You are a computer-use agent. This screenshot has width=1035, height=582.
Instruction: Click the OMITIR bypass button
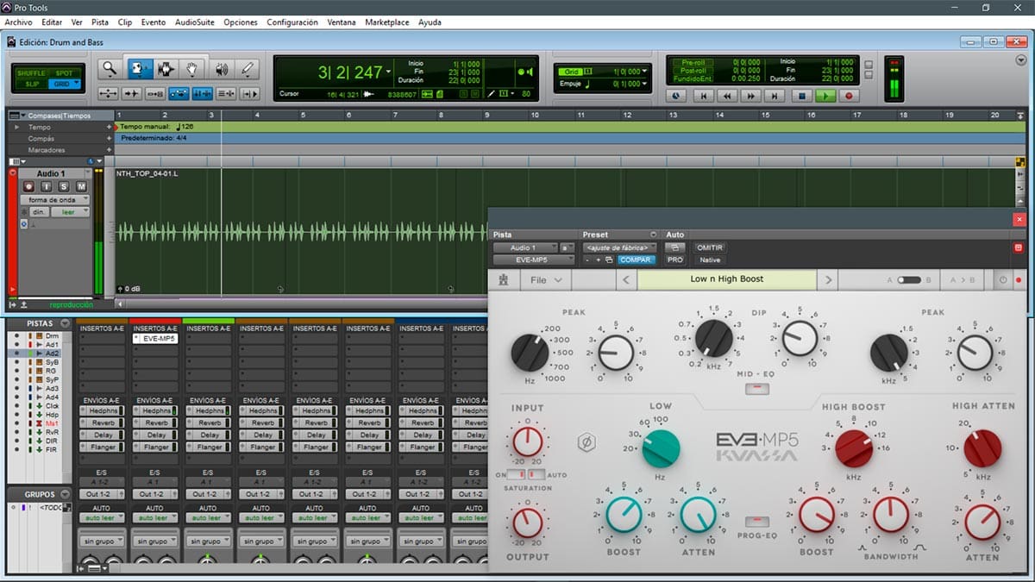(x=709, y=247)
